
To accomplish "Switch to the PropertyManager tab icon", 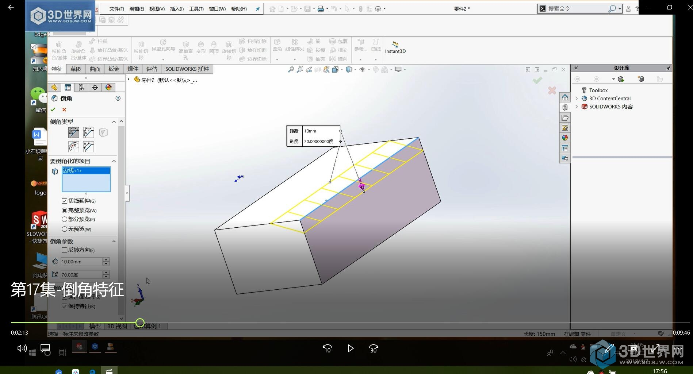I will pos(68,87).
